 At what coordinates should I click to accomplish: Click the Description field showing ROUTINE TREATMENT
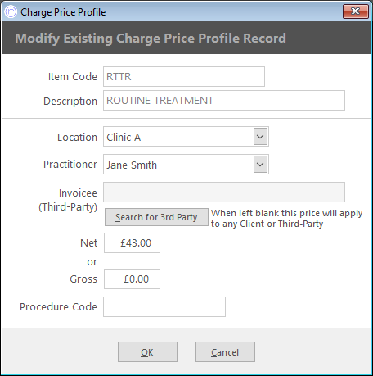coord(224,101)
